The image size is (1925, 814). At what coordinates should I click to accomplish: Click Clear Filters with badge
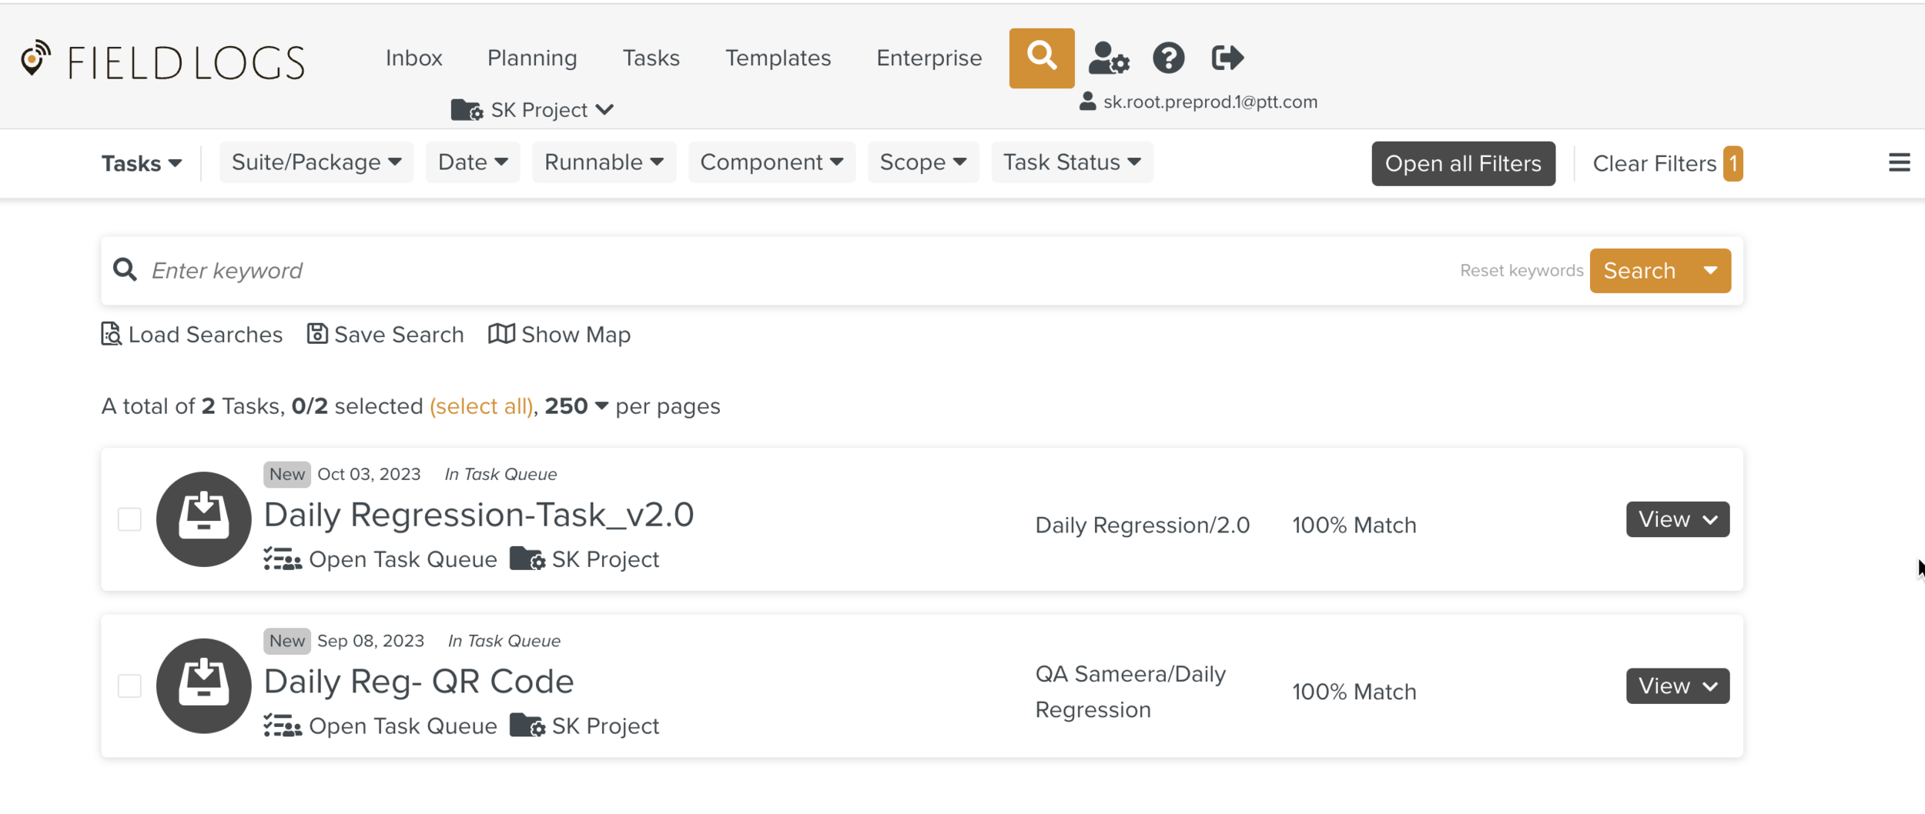coord(1666,163)
